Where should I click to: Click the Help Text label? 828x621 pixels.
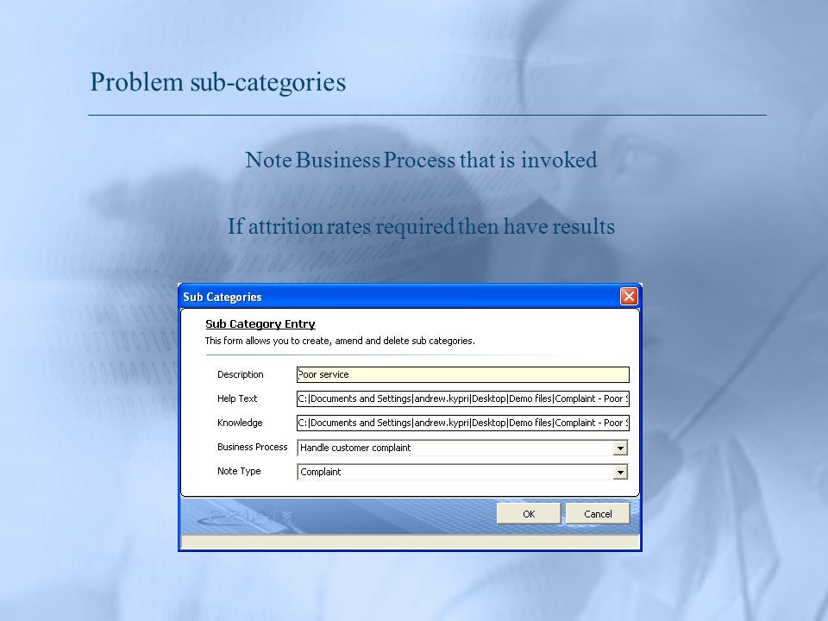click(x=237, y=398)
